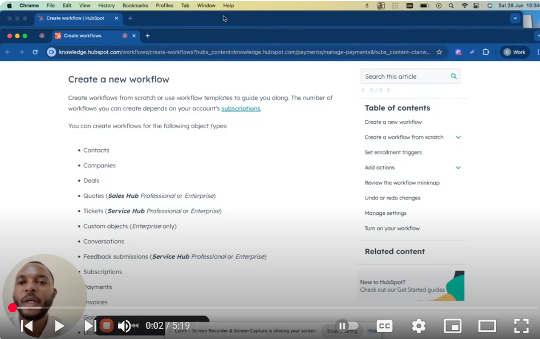The height and width of the screenshot is (339, 540).
Task: Go to the next search result chevron
Action: pos(388,90)
